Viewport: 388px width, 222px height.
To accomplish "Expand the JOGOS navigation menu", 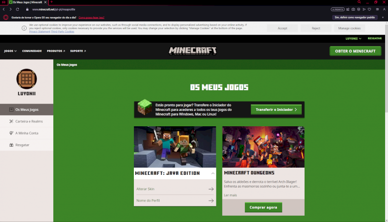I will click(x=10, y=51).
